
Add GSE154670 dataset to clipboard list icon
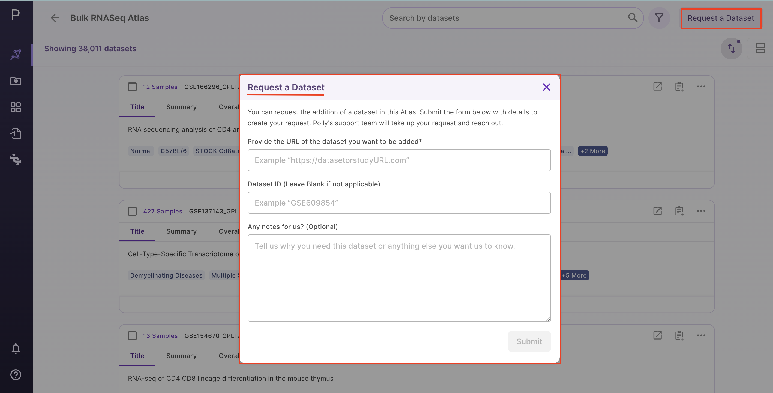tap(679, 335)
